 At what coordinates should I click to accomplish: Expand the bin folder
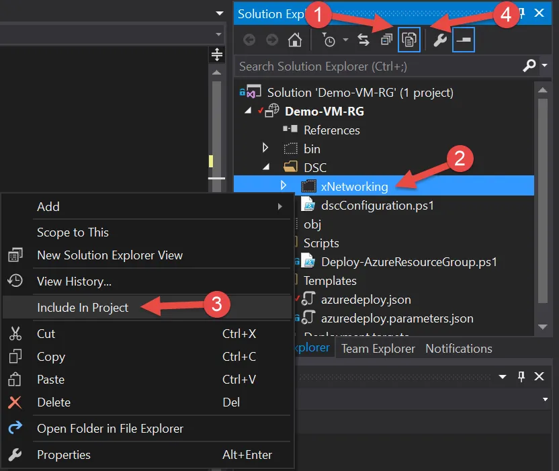(265, 147)
